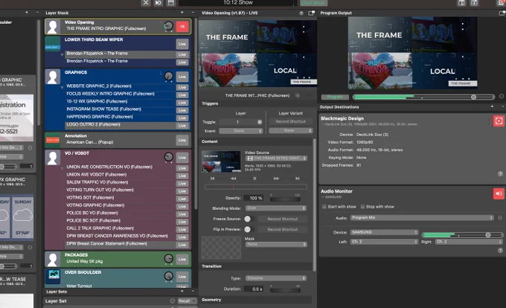Click the fast forward playback button
The width and height of the screenshot is (506, 308).
276,179
